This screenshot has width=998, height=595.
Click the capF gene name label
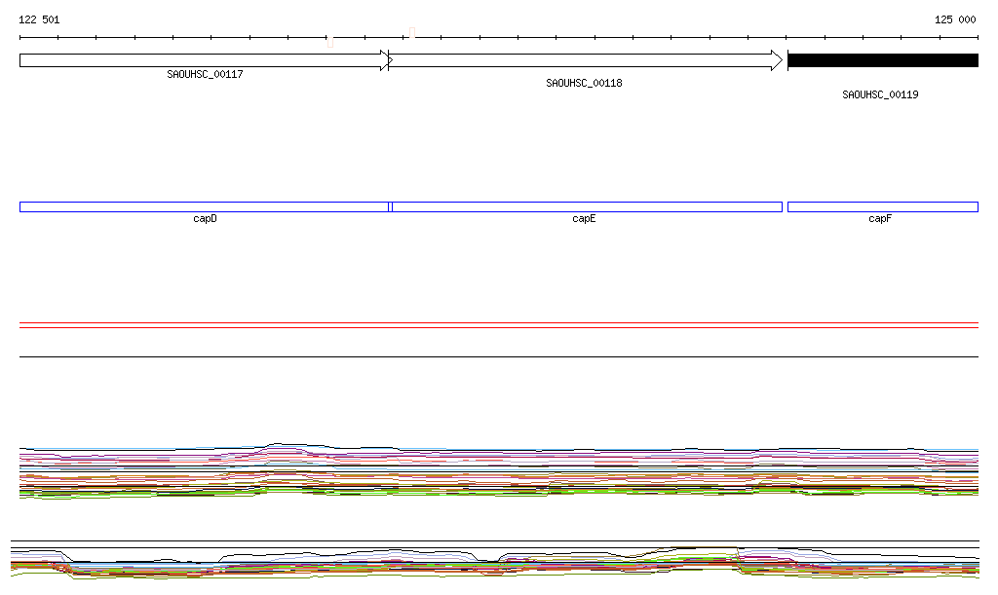[880, 219]
